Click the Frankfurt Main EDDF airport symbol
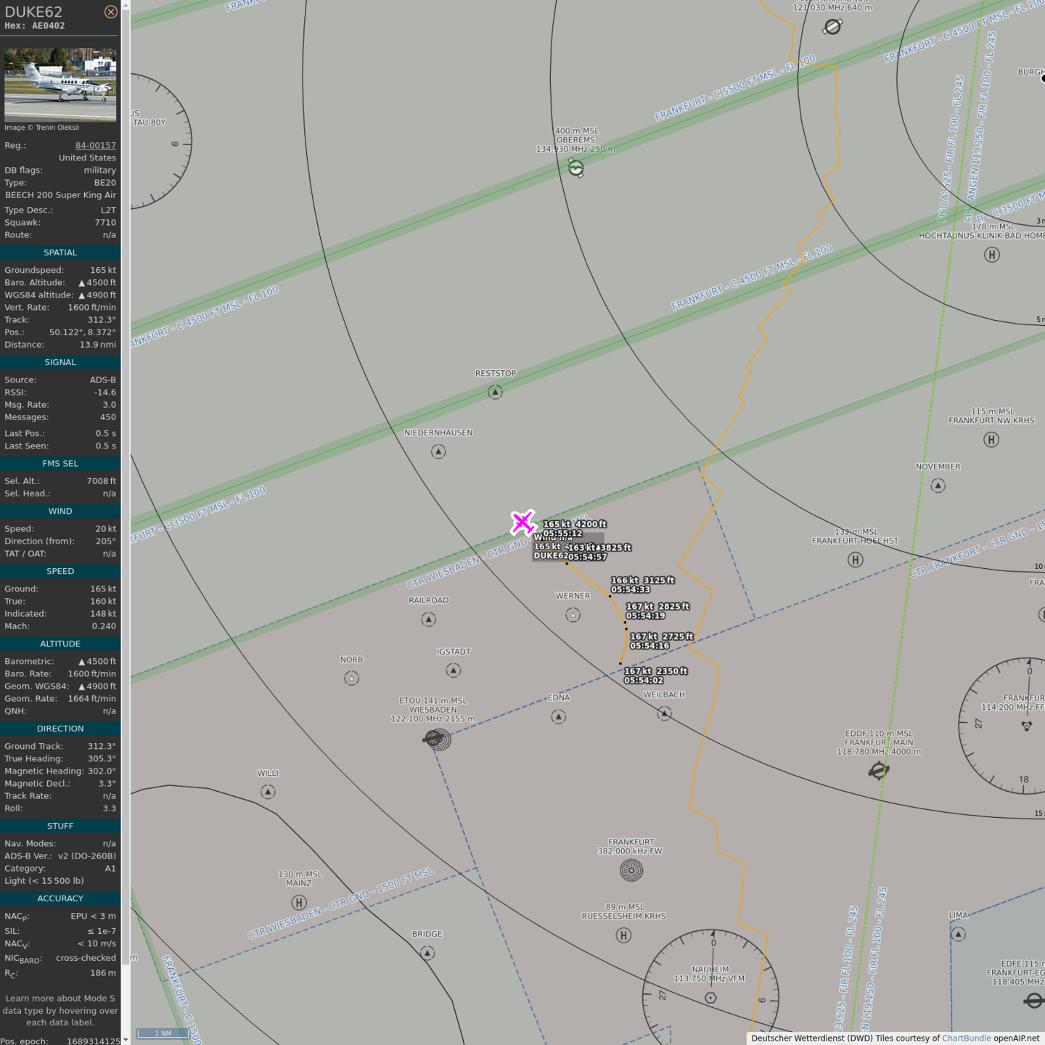Screen dimensions: 1045x1045 [x=879, y=770]
